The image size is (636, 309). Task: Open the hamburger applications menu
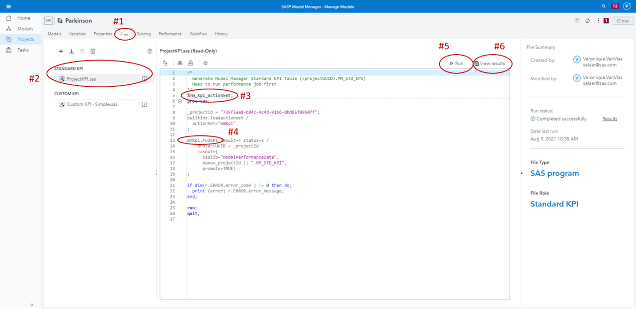pos(8,6)
